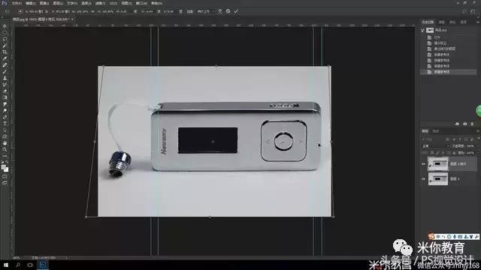Select the Magic Wand tool
Image resolution: width=481 pixels, height=270 pixels.
[x=5, y=46]
